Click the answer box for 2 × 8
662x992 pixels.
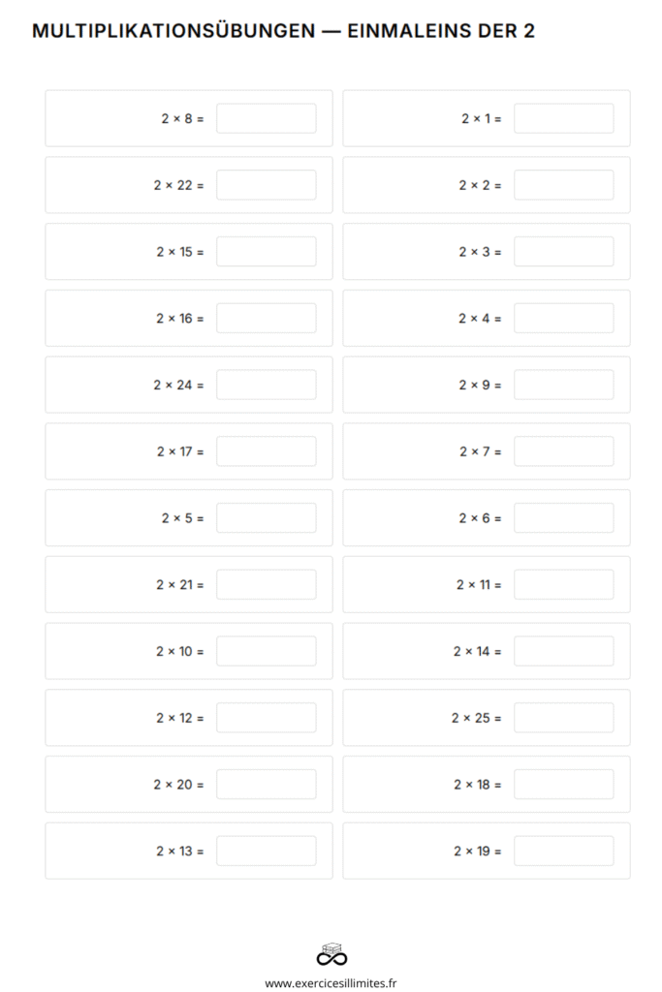pyautogui.click(x=266, y=118)
